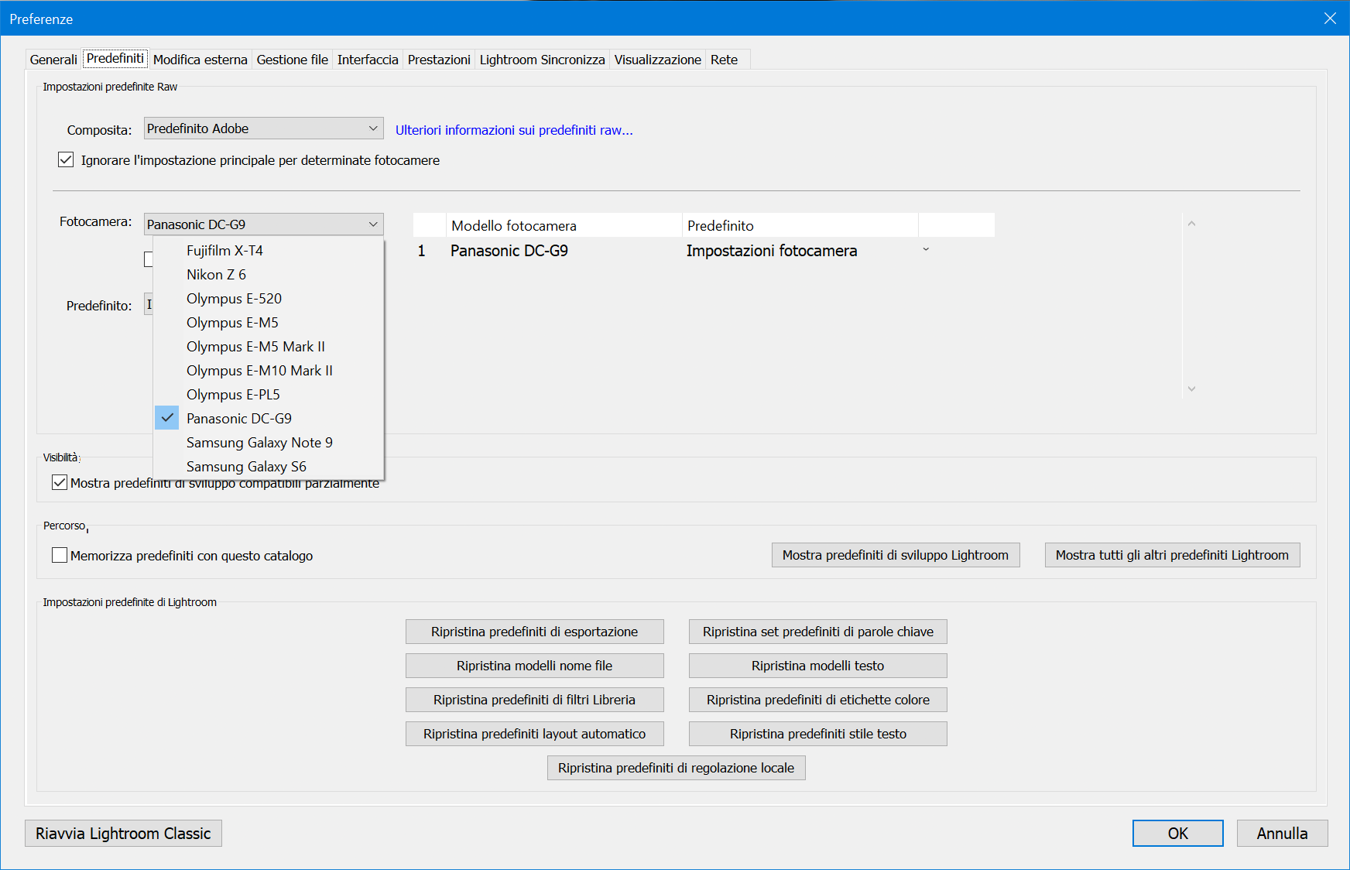1350x870 pixels.
Task: Toggle Mostra predefiniti di sviluppo compatibili checkbox
Action: (60, 483)
